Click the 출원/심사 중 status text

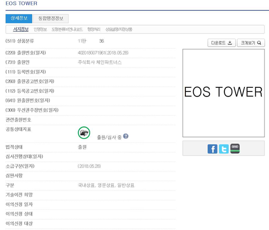109,137
